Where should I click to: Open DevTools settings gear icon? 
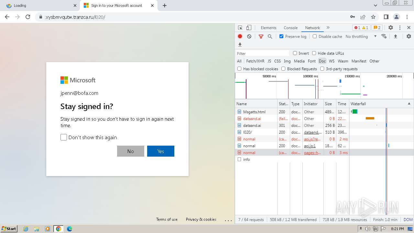click(391, 28)
